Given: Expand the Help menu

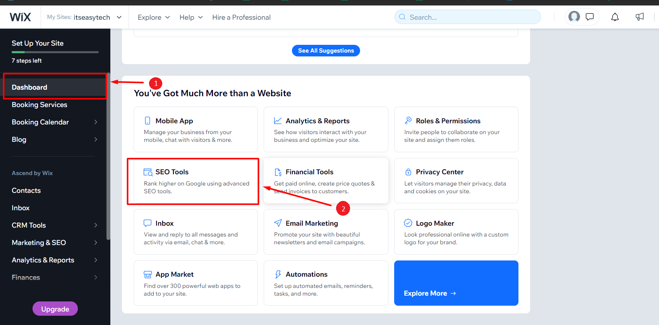Looking at the screenshot, I should pos(191,17).
